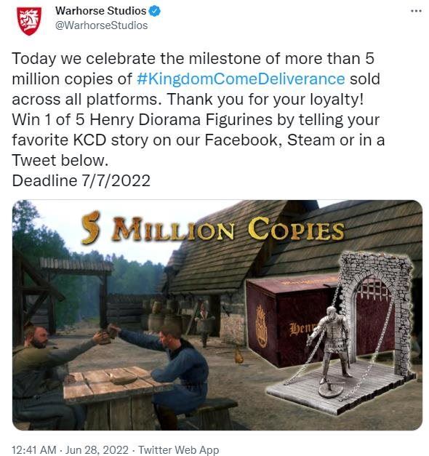Click the Jun 28, 2022 date
Screen dimensions: 429x456
[97, 449]
